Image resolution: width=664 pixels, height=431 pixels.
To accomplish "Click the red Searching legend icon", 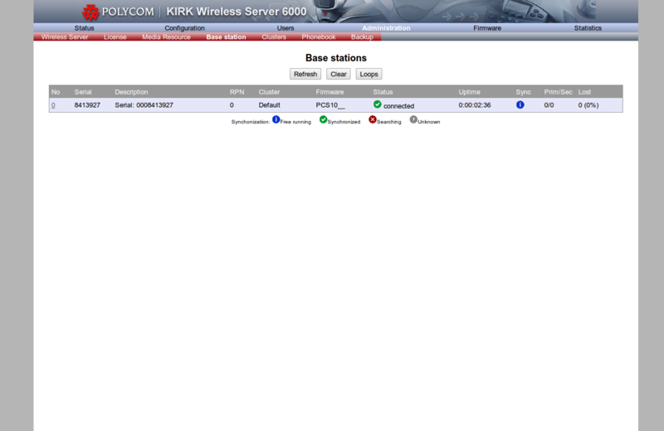I will [x=372, y=119].
